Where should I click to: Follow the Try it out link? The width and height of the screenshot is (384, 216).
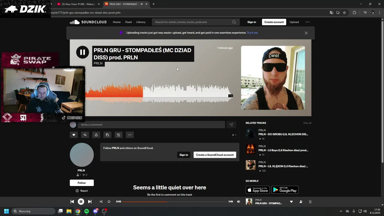[252, 33]
